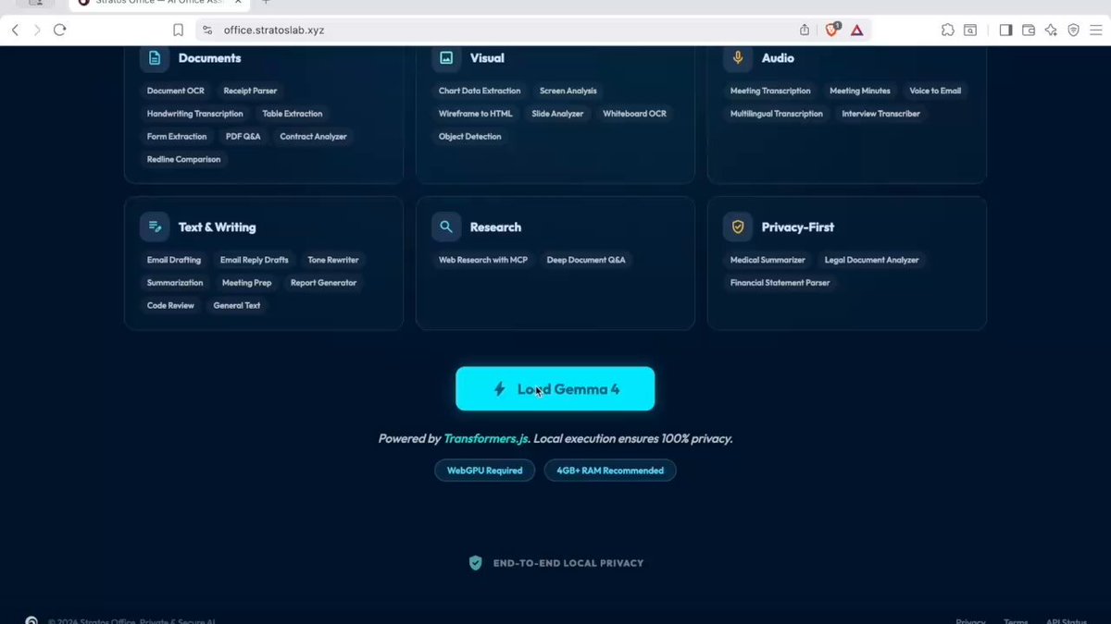Select Document OCR tag
Viewport: 1111px width, 624px height.
(x=175, y=91)
